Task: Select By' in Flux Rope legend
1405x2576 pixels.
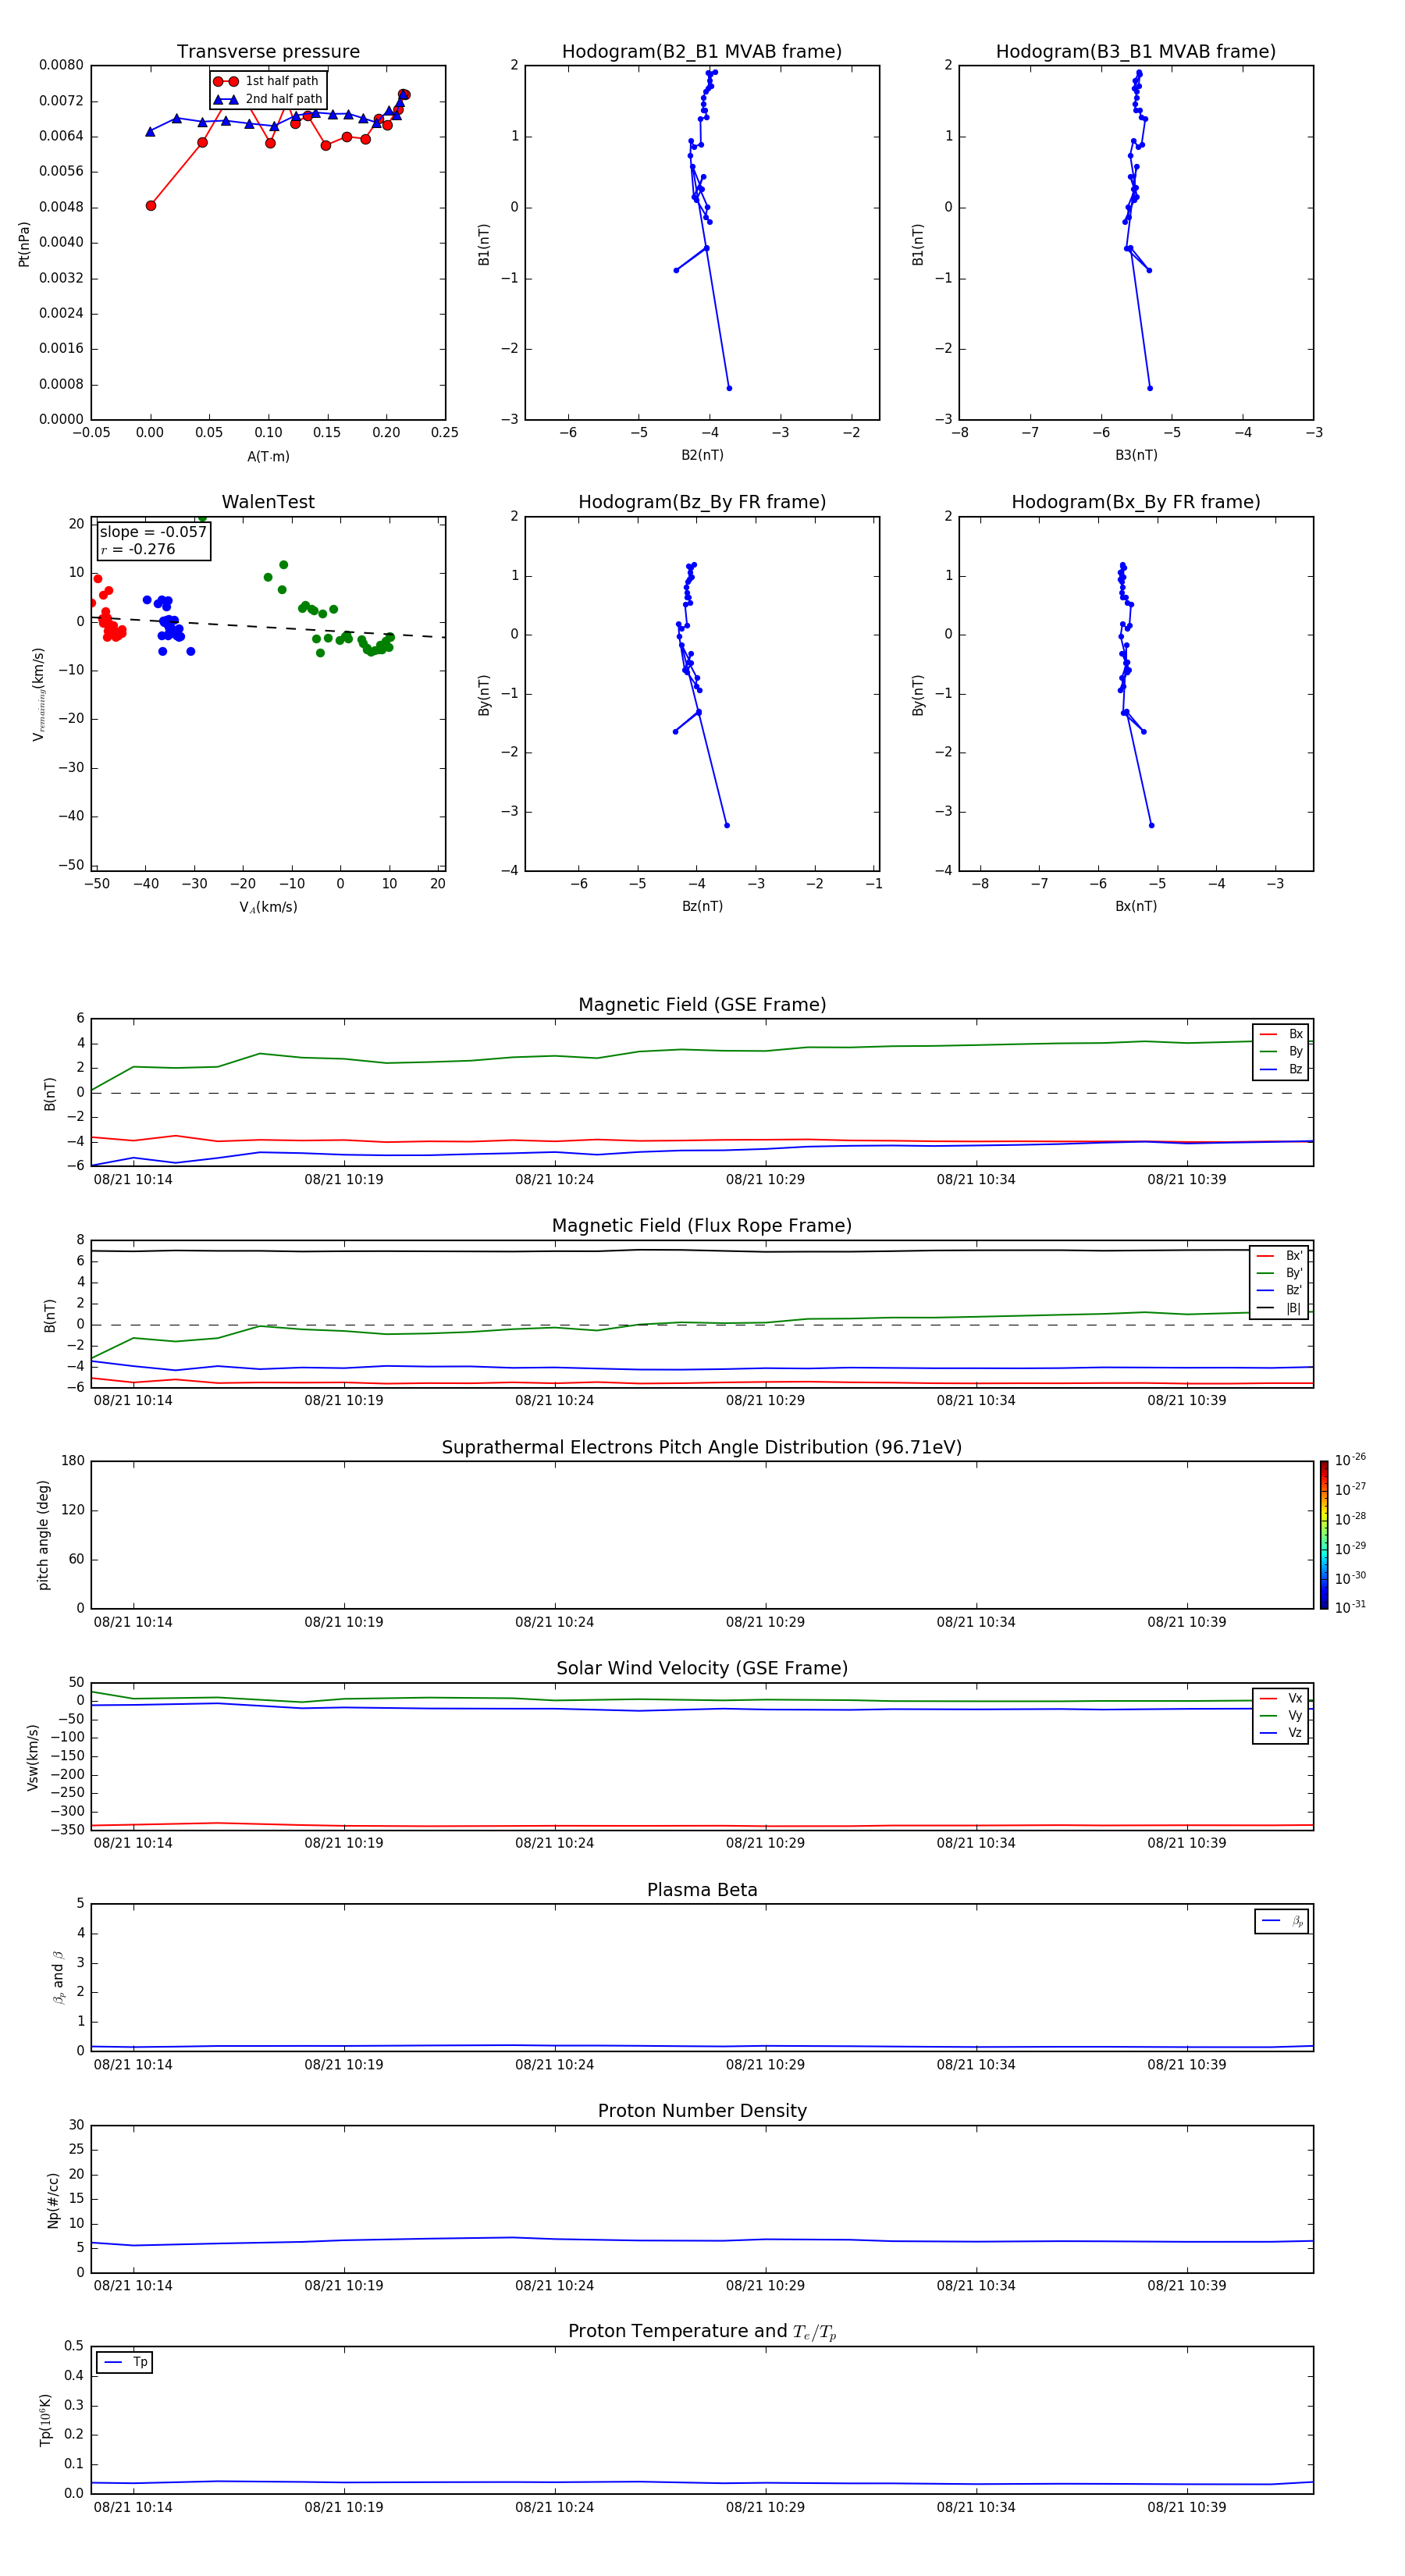Action: point(1279,1273)
